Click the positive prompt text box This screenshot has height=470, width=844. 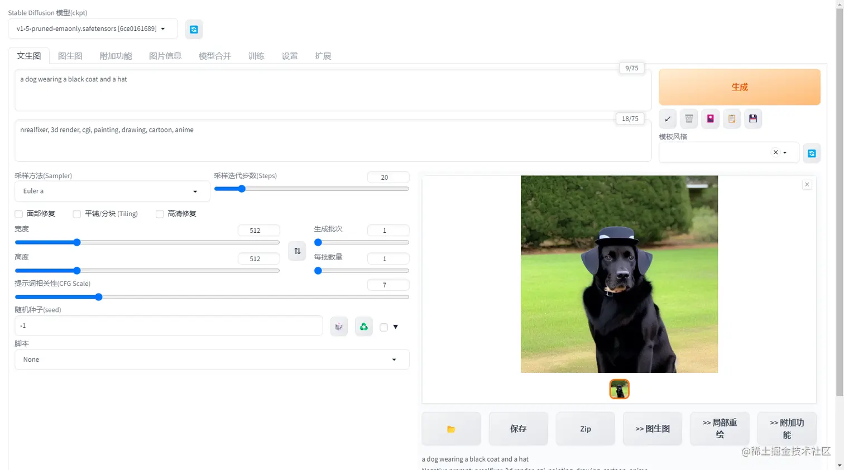[x=333, y=90]
